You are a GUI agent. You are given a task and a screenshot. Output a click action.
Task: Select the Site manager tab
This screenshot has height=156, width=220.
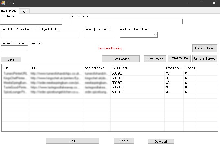pyautogui.click(x=9, y=11)
